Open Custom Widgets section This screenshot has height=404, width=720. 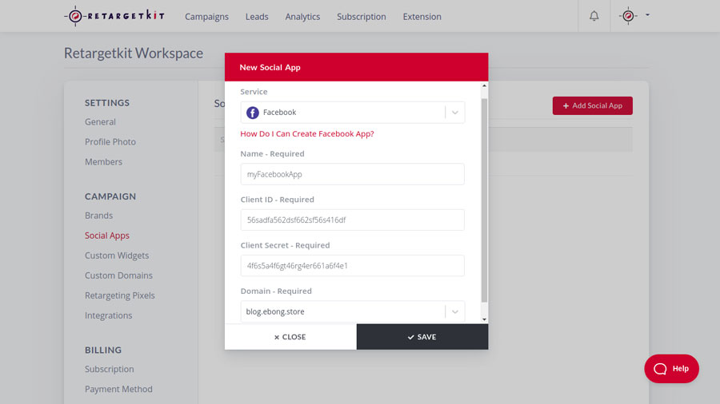[117, 255]
